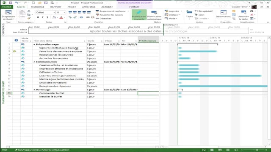Click the Gantt bar for Reception des réponses
The width and height of the screenshot is (271, 152).
click(223, 86)
